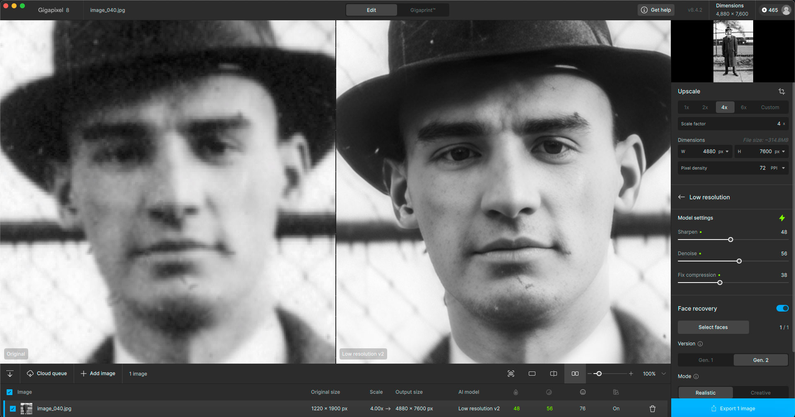Screen dimensions: 795x417
Task: Expand the 100% zoom level dropdown
Action: click(664, 374)
